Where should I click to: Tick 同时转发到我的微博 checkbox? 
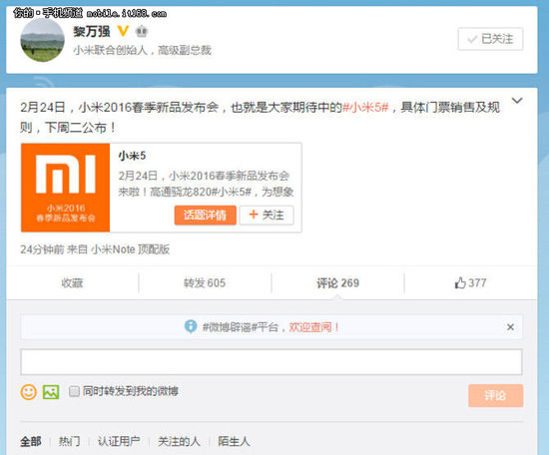click(74, 391)
